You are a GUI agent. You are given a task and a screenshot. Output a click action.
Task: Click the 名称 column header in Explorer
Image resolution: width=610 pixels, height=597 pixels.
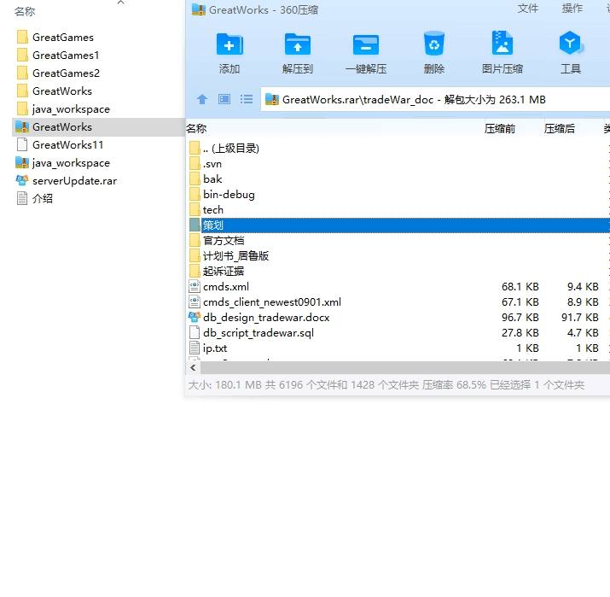pos(25,12)
